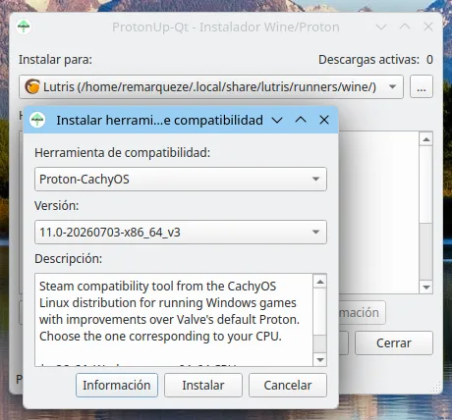Click the resize grip of ProtonUp-Qt window
This screenshot has width=452, height=420.
pyautogui.click(x=436, y=388)
